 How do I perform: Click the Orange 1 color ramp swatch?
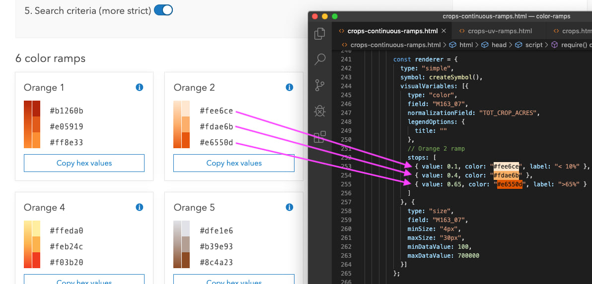click(x=32, y=124)
